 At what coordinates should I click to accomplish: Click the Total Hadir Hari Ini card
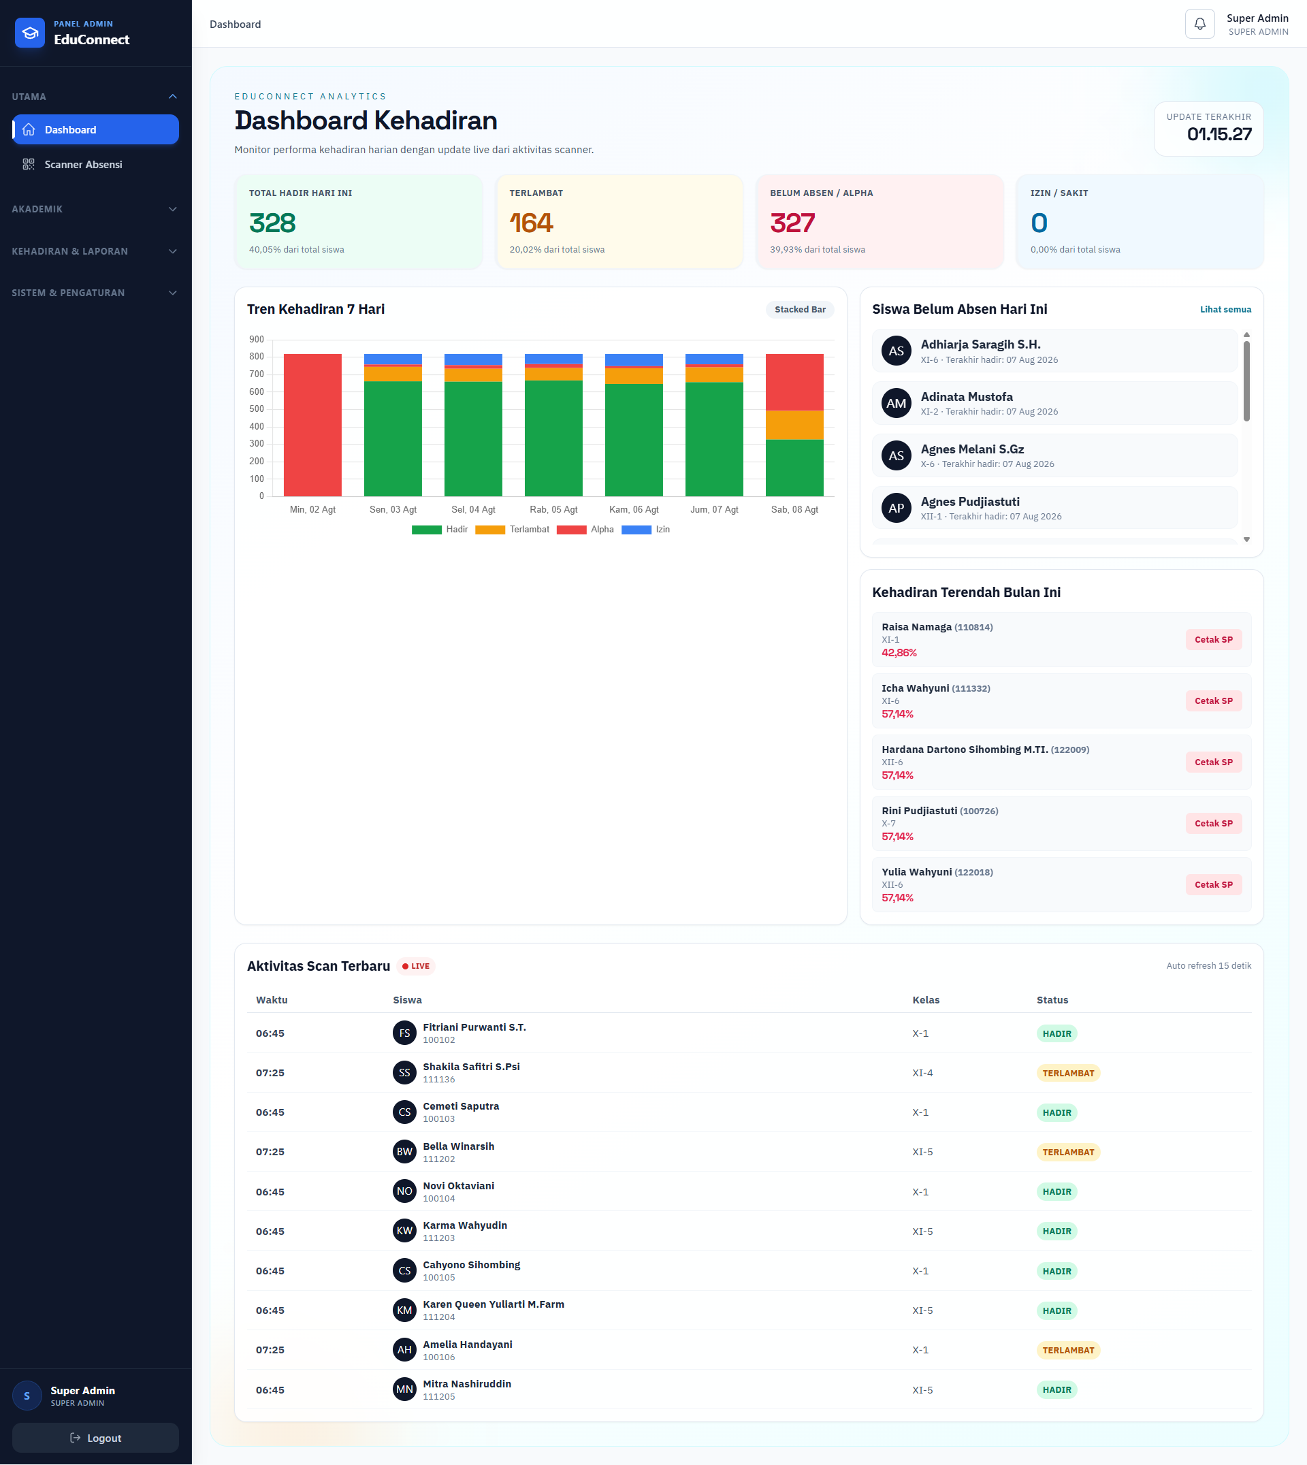pyautogui.click(x=358, y=221)
